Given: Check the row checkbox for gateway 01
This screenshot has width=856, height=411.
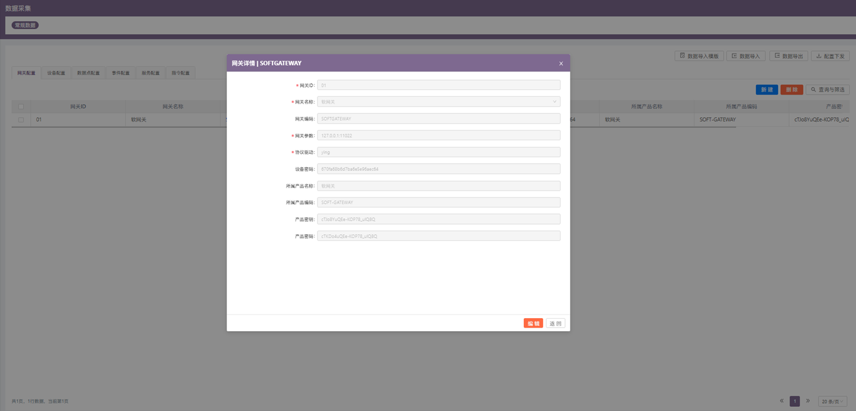Looking at the screenshot, I should [x=21, y=119].
